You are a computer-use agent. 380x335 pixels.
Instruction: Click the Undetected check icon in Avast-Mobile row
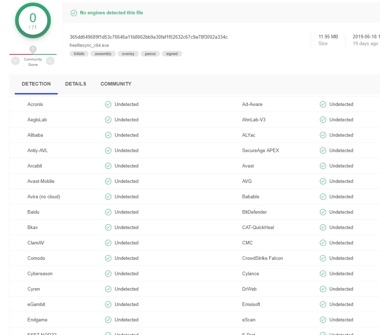pyautogui.click(x=108, y=181)
